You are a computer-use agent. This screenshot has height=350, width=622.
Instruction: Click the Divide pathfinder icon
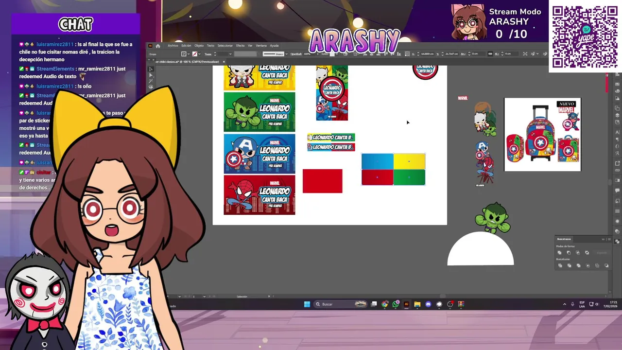point(560,265)
